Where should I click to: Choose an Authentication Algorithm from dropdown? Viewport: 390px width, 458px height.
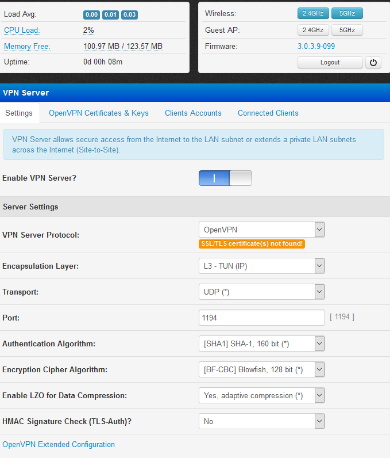(261, 343)
